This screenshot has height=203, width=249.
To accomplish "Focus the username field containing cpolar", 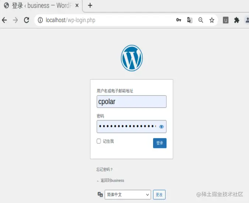I will coord(131,101).
